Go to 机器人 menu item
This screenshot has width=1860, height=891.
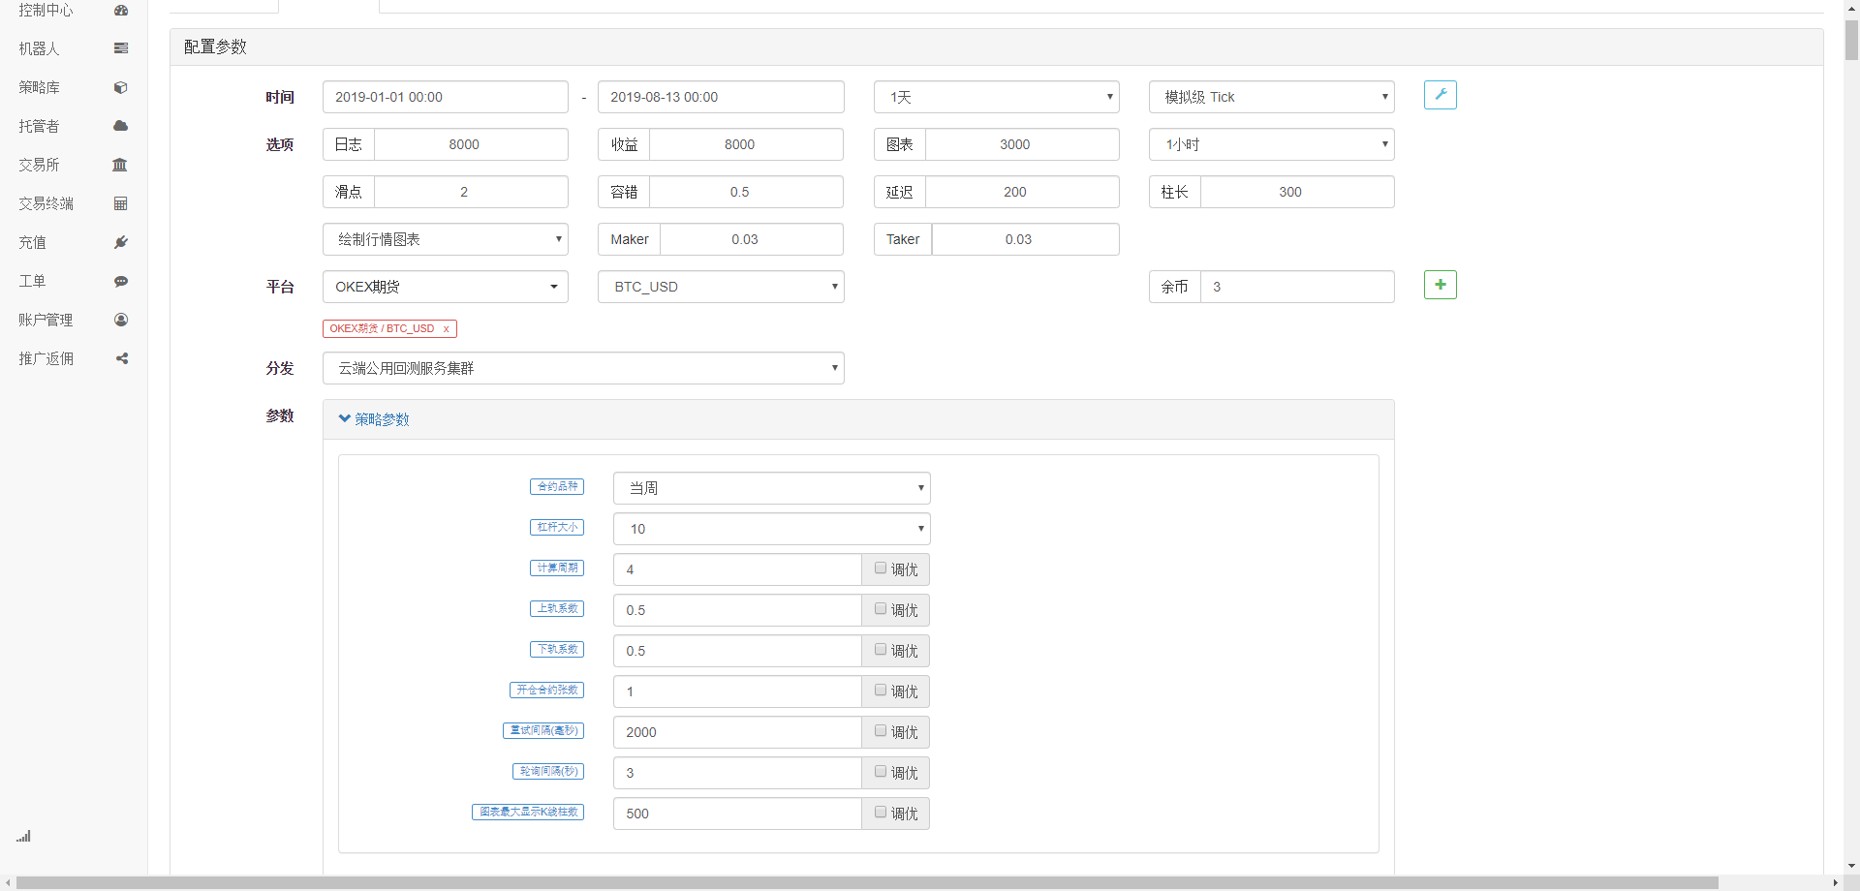click(40, 48)
